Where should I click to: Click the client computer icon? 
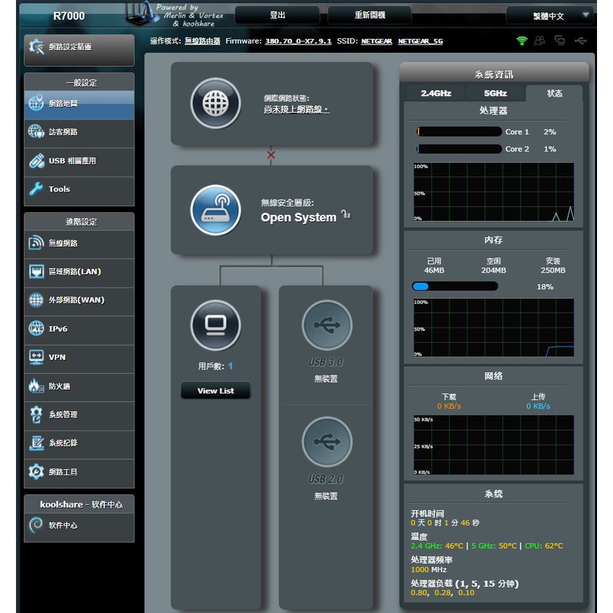point(215,325)
